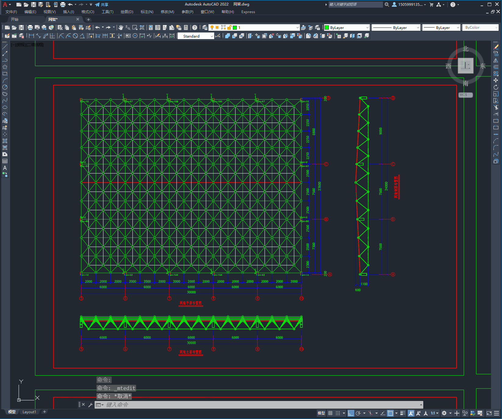Toggle Ortho mode in status bar
The height and width of the screenshot is (419, 502).
pos(351,413)
